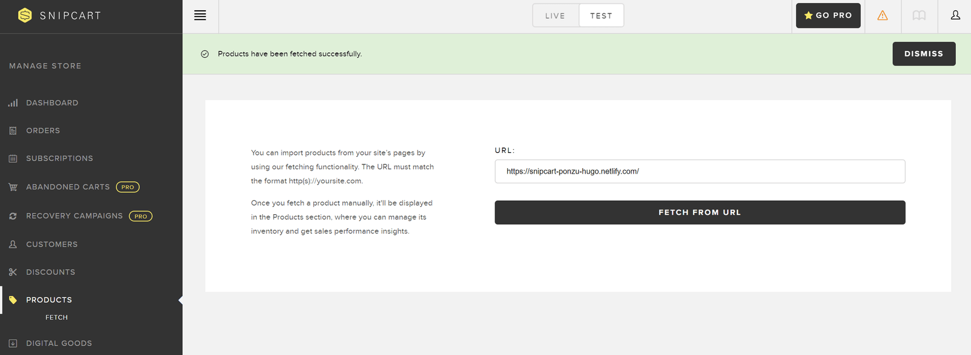Click the Subscriptions calendar icon
Viewport: 971px width, 355px height.
pyautogui.click(x=13, y=158)
